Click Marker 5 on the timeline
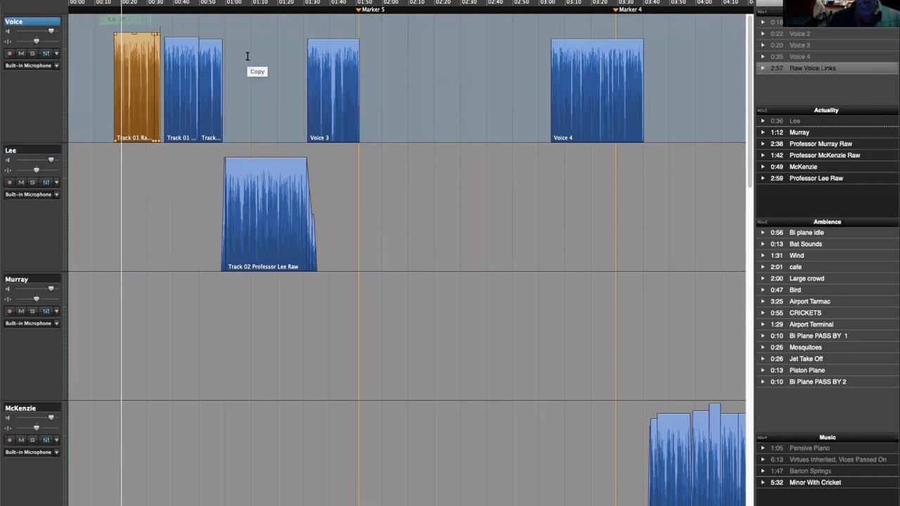The width and height of the screenshot is (900, 506). tap(371, 10)
